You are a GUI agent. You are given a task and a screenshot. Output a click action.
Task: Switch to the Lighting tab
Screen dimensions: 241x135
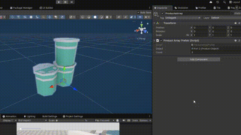[30, 117]
